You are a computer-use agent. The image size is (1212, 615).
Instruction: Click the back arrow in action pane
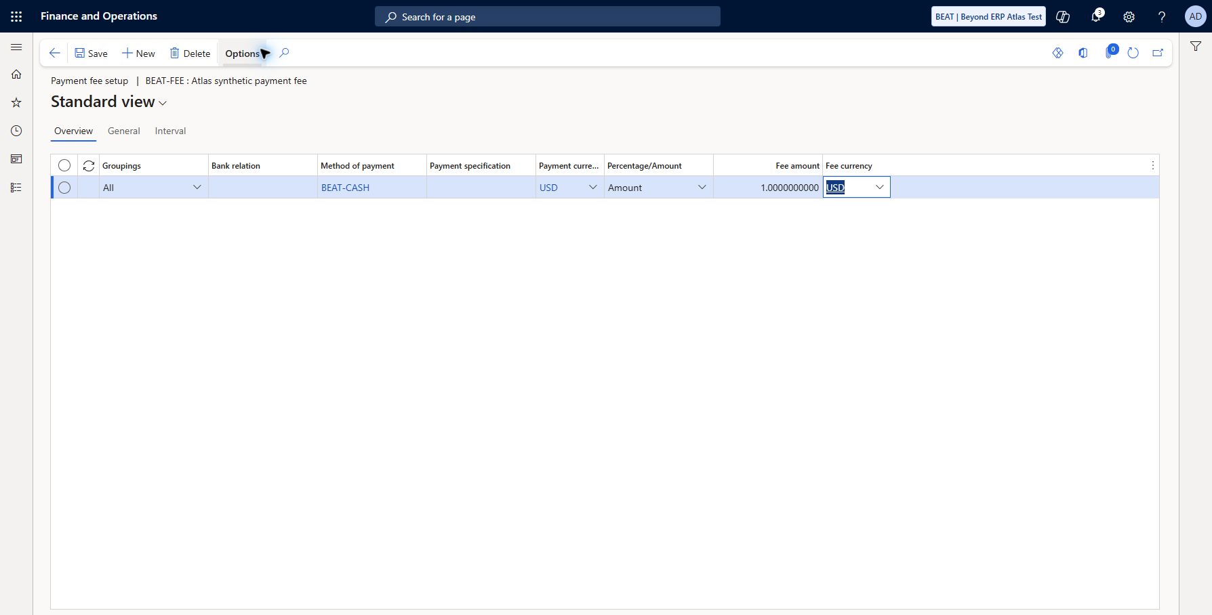[x=55, y=53]
